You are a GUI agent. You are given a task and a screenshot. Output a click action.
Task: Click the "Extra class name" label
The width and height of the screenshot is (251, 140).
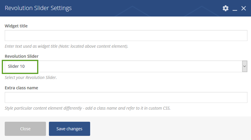point(22,88)
